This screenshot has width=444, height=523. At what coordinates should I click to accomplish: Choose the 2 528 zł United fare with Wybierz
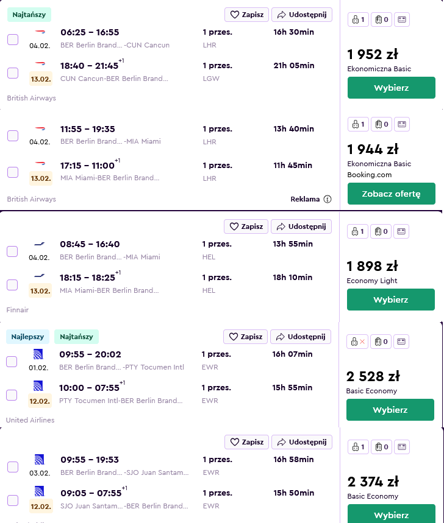390,410
